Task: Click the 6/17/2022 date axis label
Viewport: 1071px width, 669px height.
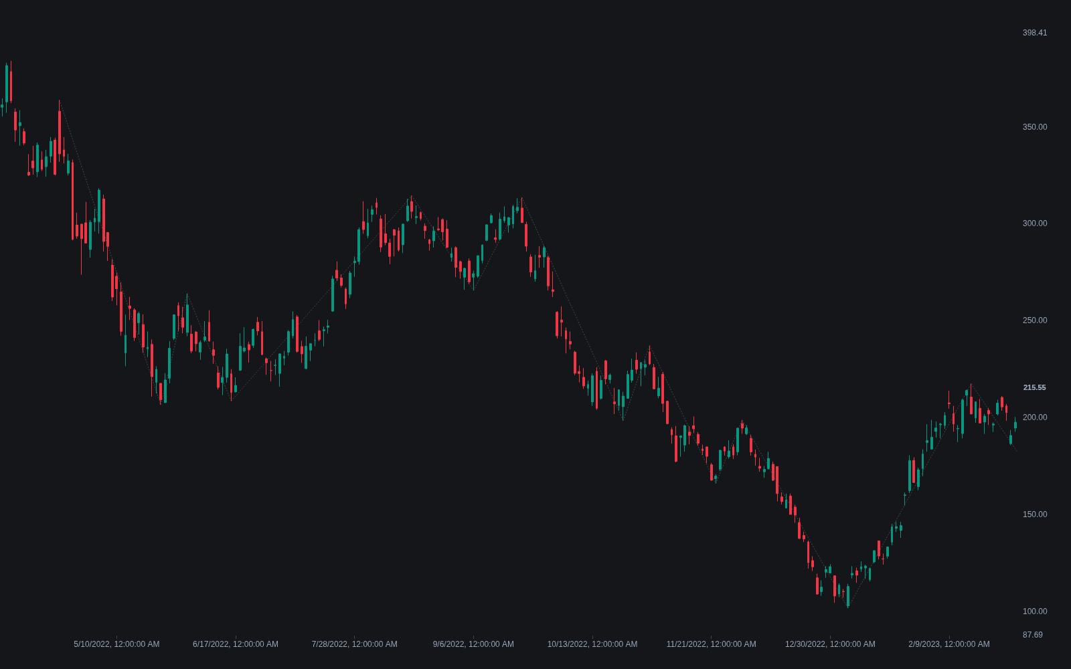Action: [236, 644]
